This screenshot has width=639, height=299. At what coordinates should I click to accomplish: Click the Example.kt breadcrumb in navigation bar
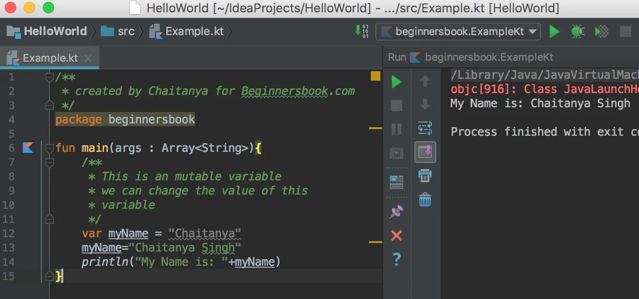click(x=186, y=31)
